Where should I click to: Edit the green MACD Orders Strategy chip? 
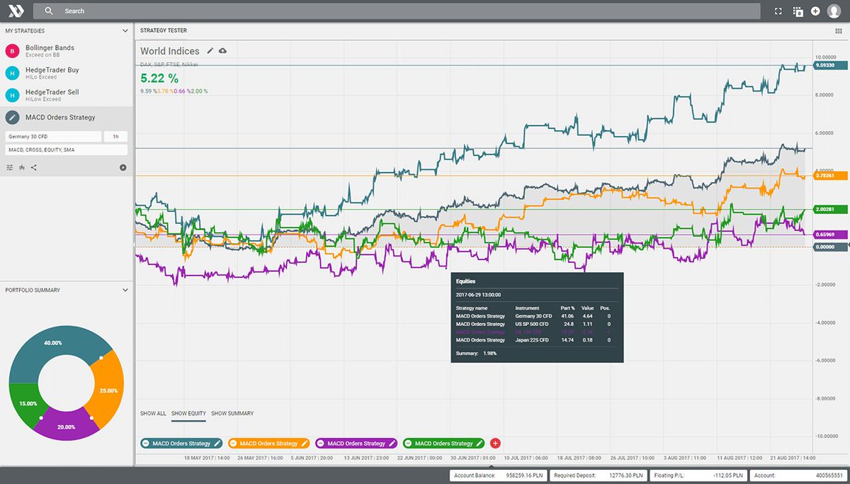coord(480,444)
